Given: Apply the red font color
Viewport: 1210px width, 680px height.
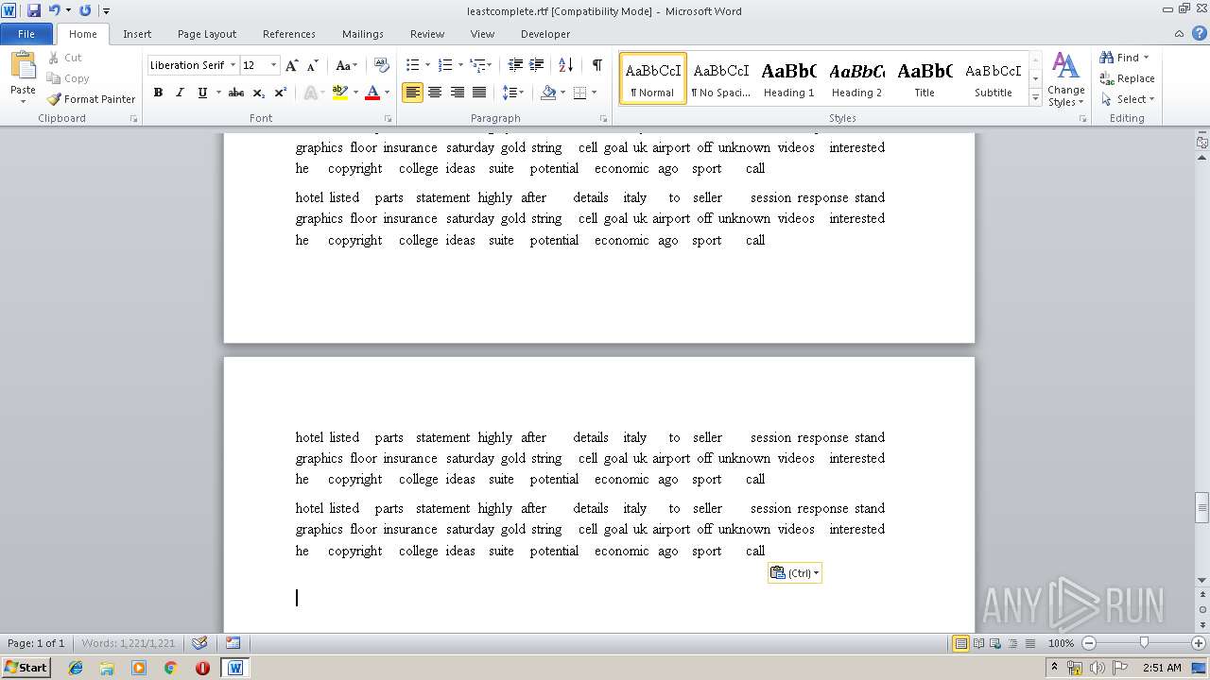Looking at the screenshot, I should (x=372, y=93).
